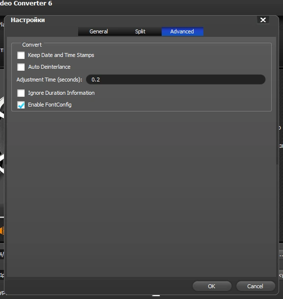
Task: Click the Video Converter 6 window title
Action: click(26, 3)
